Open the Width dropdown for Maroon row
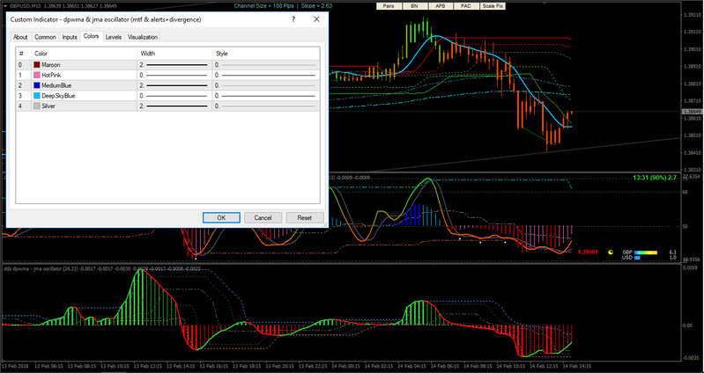This screenshot has height=373, width=704. tap(174, 65)
